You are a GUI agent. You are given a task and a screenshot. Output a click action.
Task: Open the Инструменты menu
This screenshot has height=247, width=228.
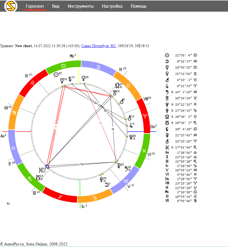(x=81, y=6)
